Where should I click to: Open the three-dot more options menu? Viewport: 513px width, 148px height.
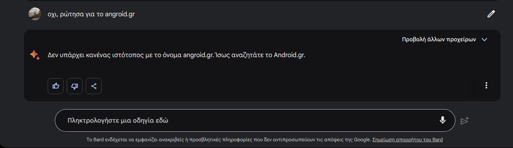(x=486, y=85)
